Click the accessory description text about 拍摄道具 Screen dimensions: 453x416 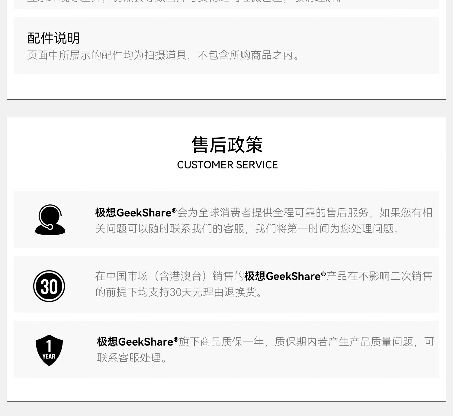tap(163, 55)
